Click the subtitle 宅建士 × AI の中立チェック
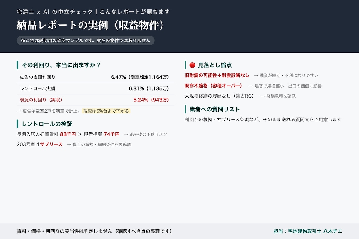Image resolution: width=359 pixels, height=239 pixels. [x=55, y=12]
